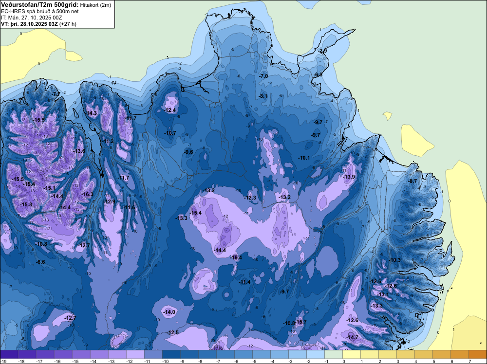Select the legend swatch between 4 and 5
Image resolution: width=487 pixels, height=364 pixels.
pos(424,354)
